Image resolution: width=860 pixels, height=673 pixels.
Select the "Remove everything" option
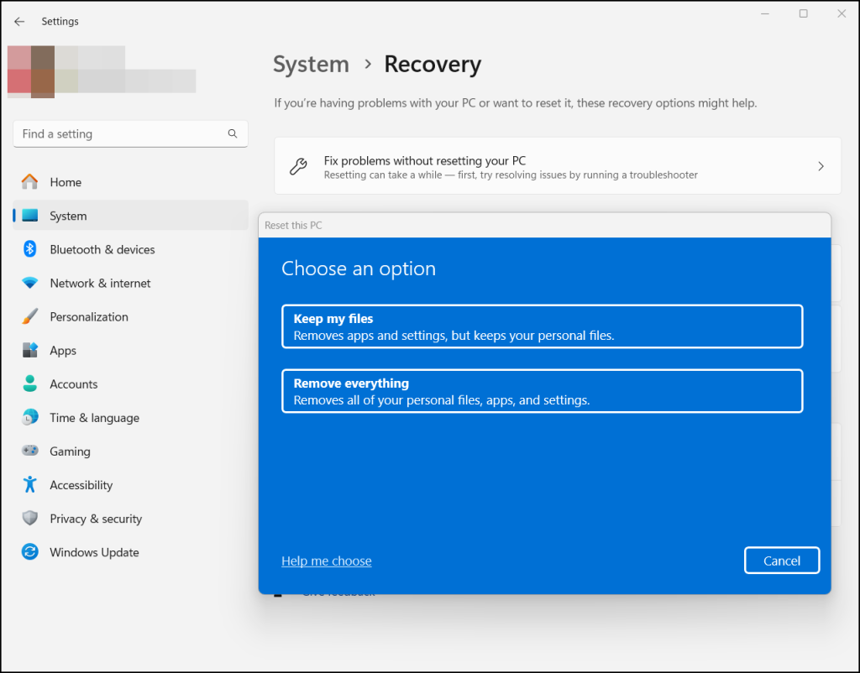(542, 390)
